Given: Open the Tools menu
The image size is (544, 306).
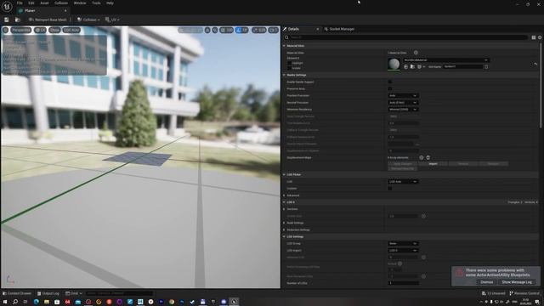Looking at the screenshot, I should (x=96, y=3).
